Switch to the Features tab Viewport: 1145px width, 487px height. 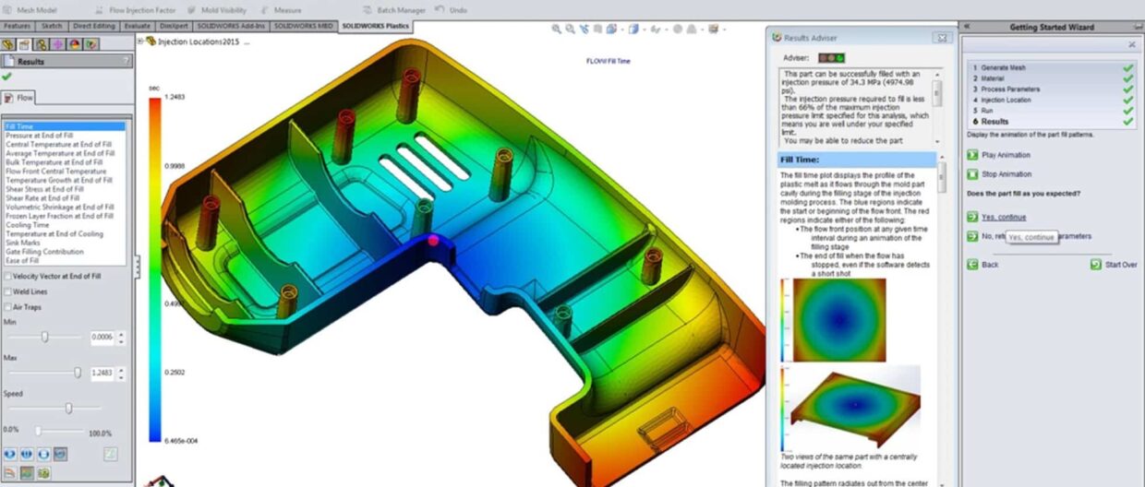[x=19, y=27]
